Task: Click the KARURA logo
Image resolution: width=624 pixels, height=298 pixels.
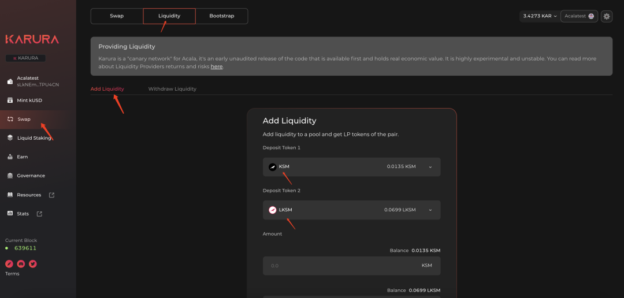Action: (32, 40)
